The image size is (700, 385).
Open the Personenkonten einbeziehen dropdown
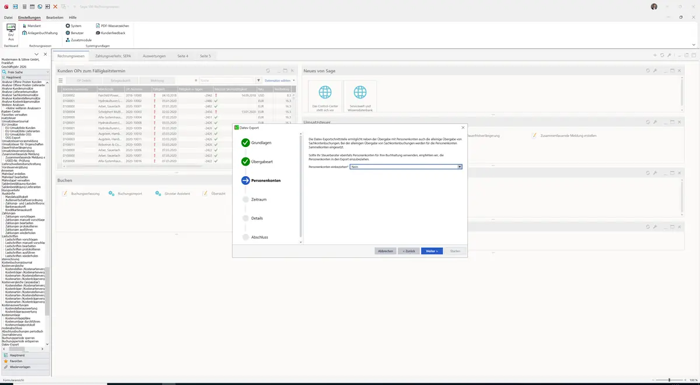click(460, 167)
